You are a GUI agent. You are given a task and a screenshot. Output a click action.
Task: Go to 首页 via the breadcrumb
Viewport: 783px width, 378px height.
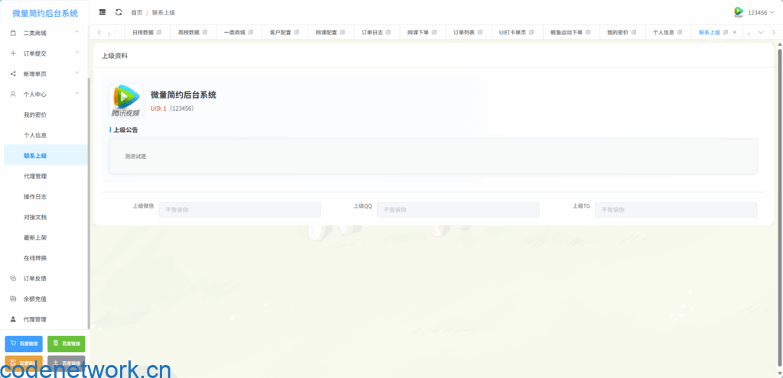pyautogui.click(x=137, y=13)
